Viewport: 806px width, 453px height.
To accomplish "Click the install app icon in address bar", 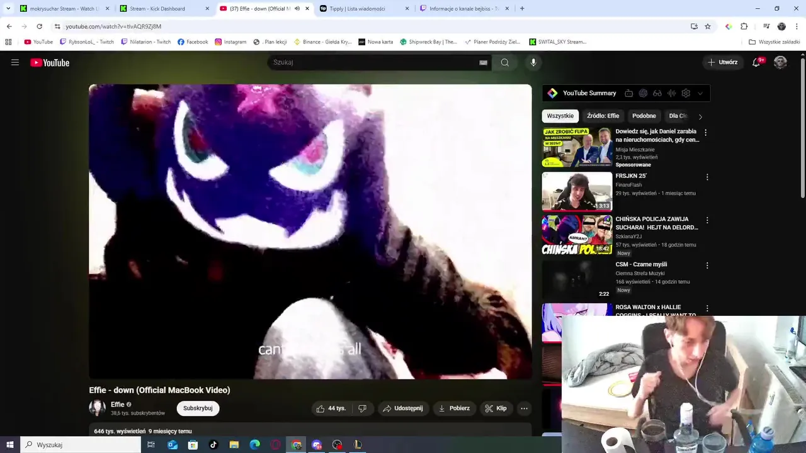I will [694, 26].
